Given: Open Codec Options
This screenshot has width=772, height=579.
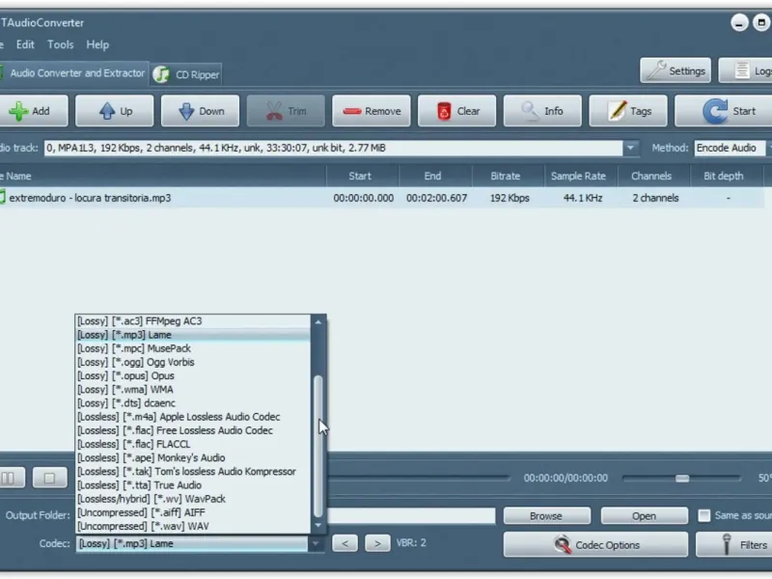Looking at the screenshot, I should tap(595, 544).
